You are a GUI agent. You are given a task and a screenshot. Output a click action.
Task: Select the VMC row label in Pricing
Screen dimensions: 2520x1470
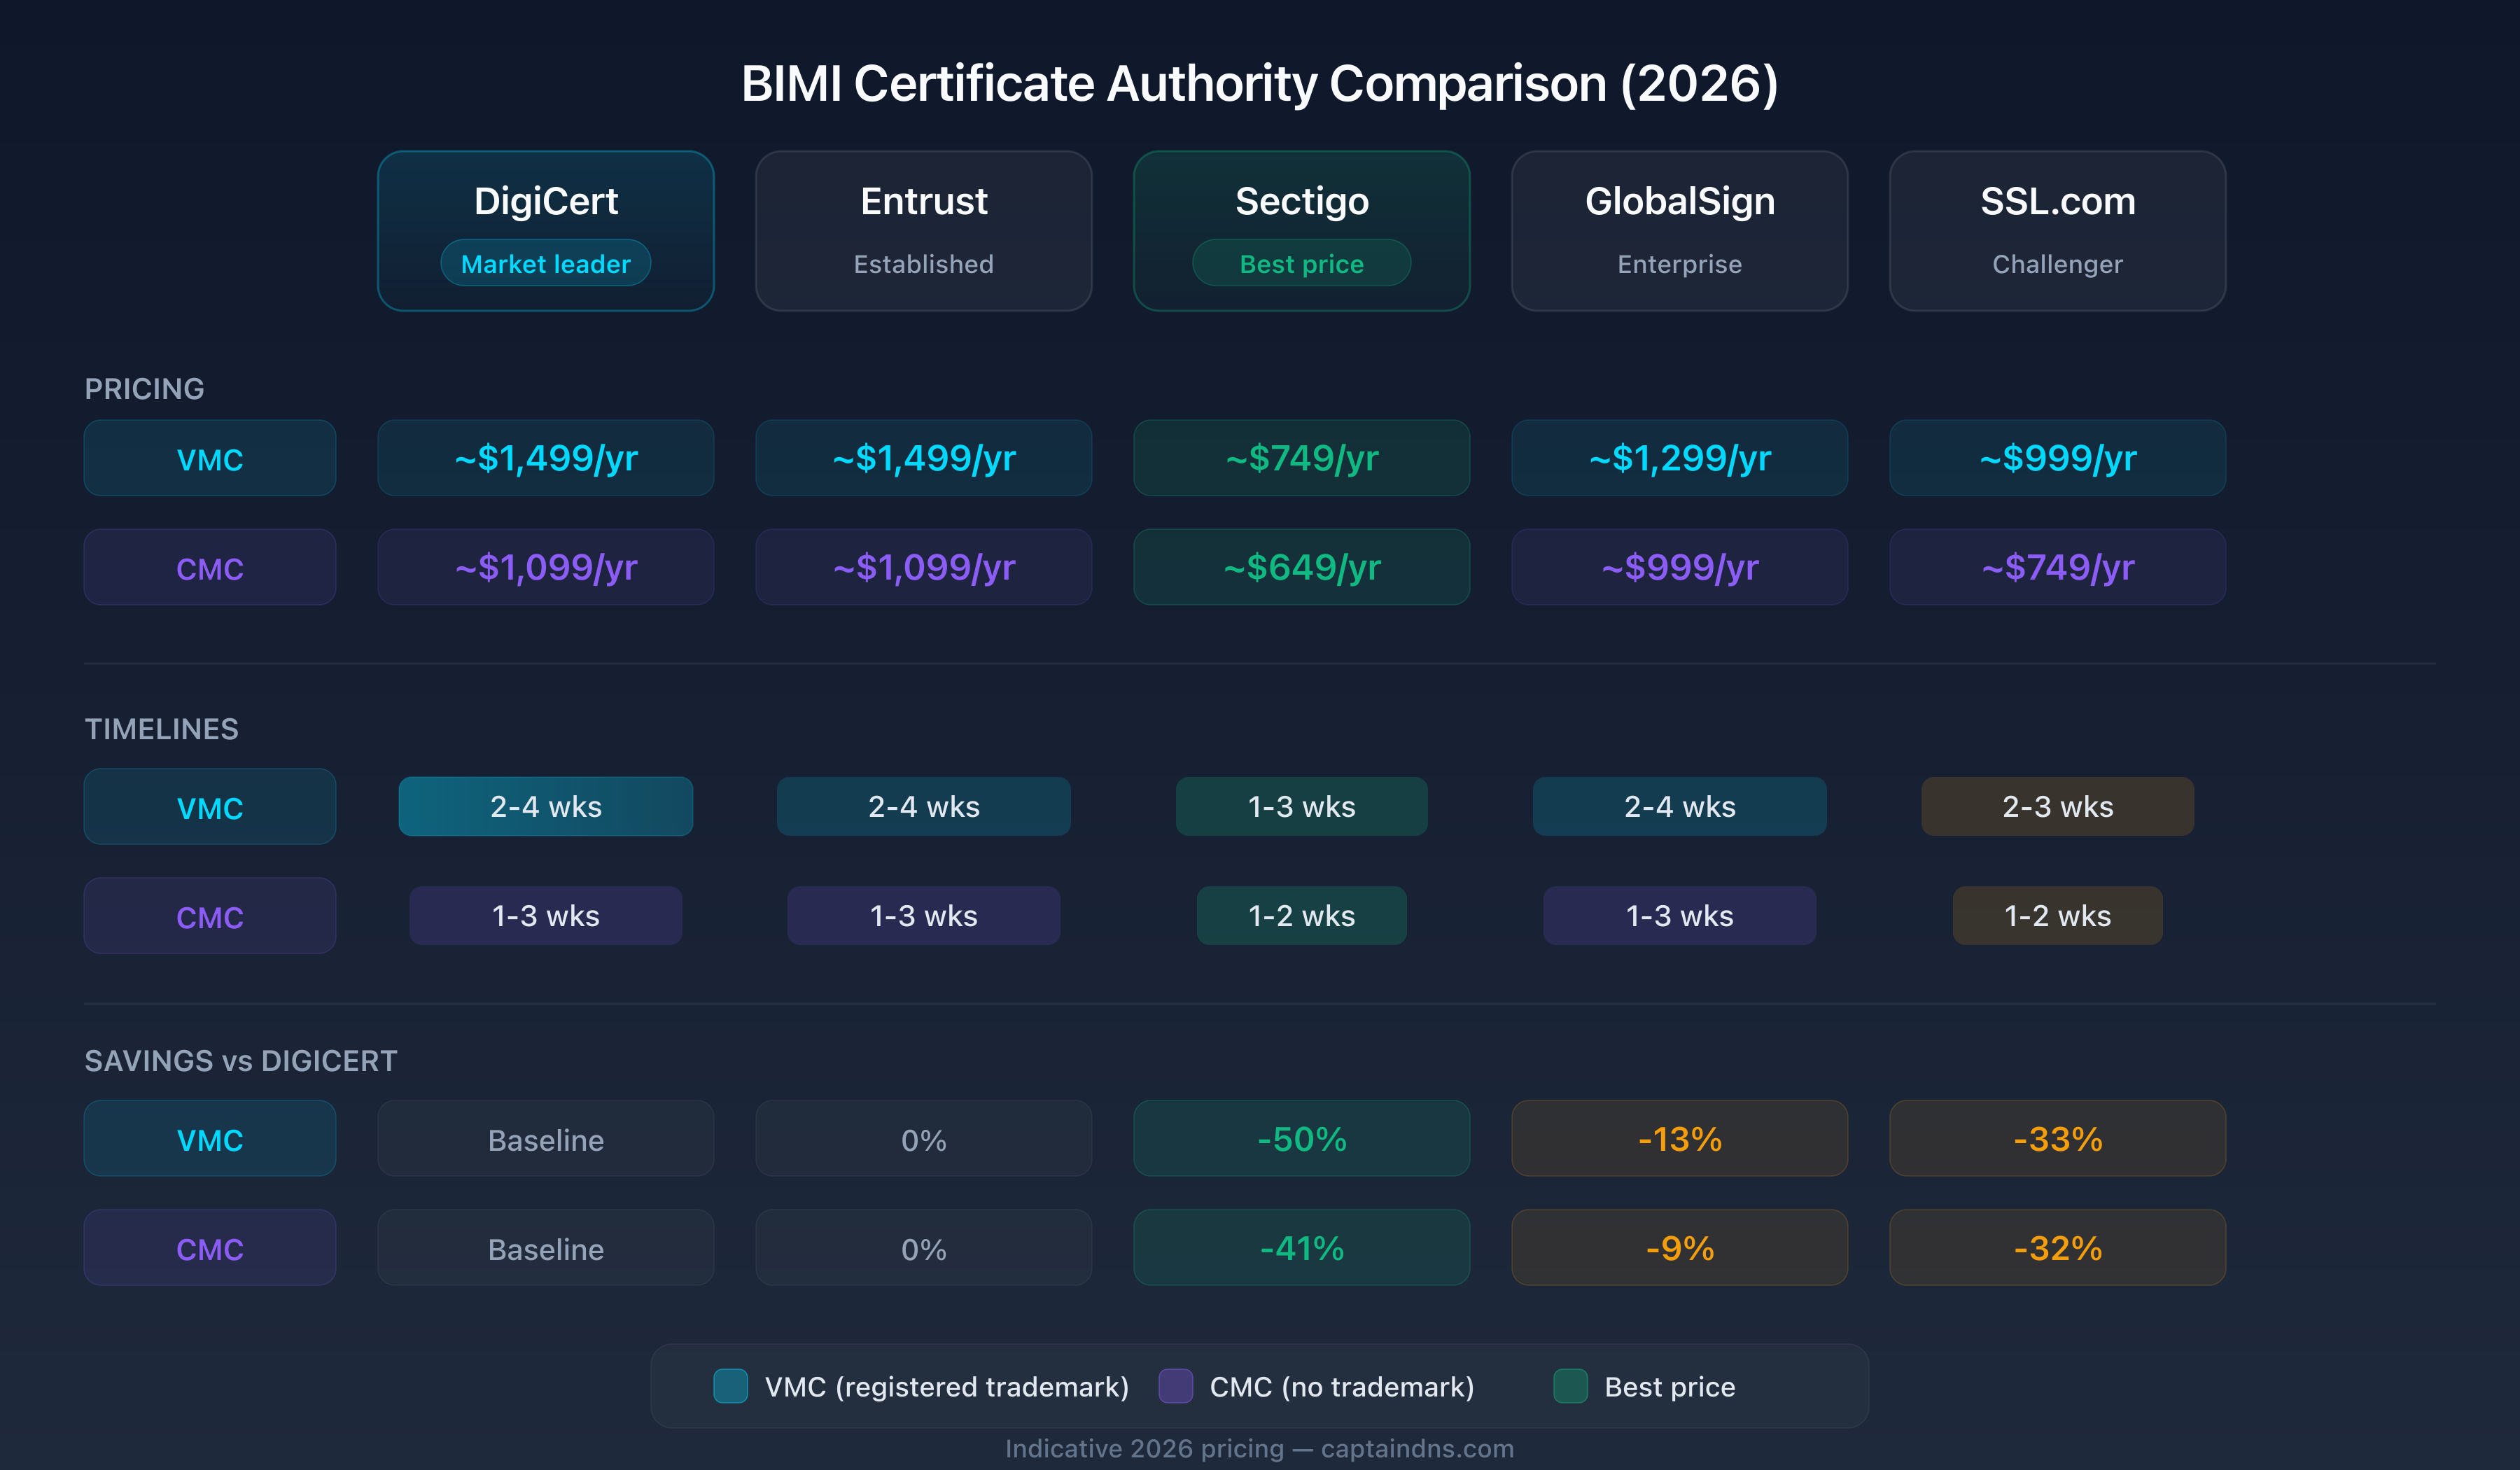coord(209,458)
